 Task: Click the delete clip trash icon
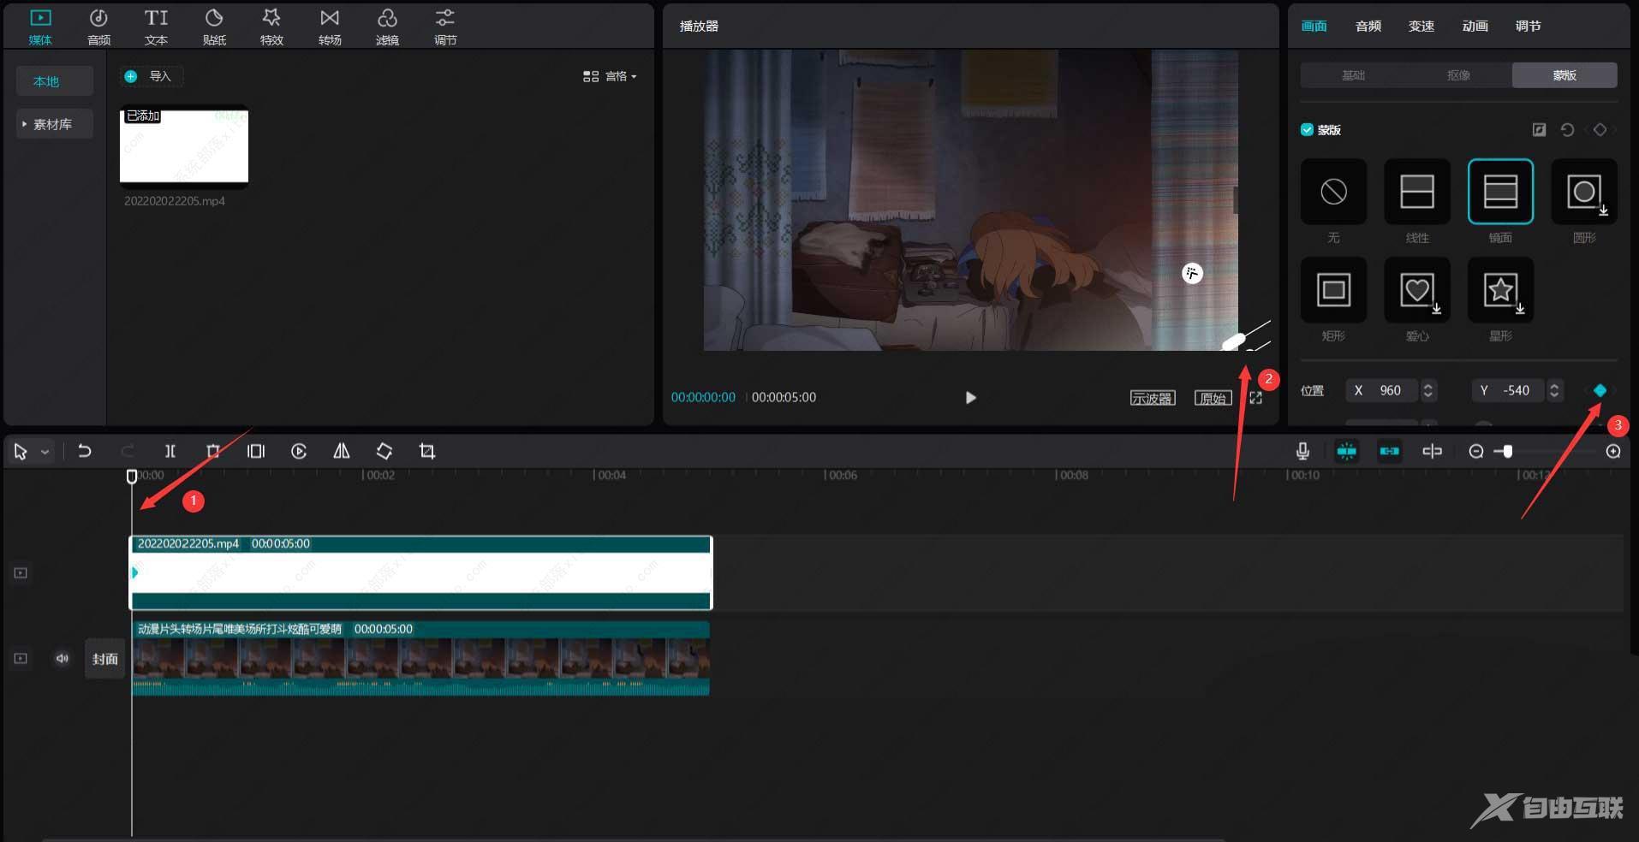click(x=213, y=451)
